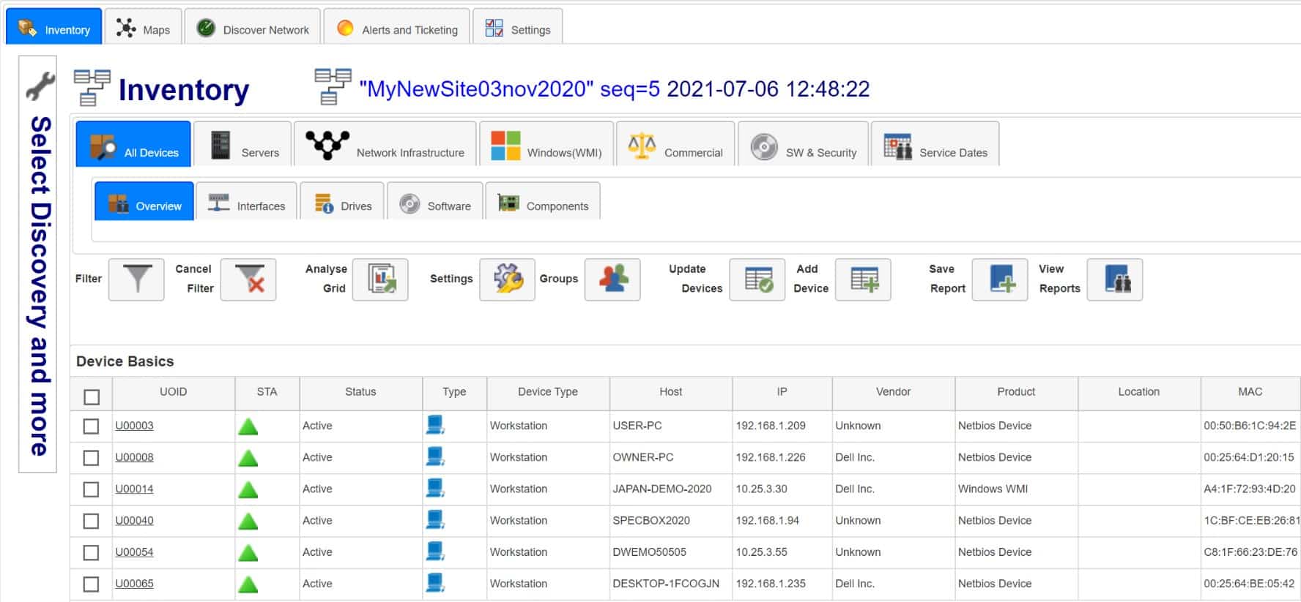Open the Discover Network tab

(253, 27)
